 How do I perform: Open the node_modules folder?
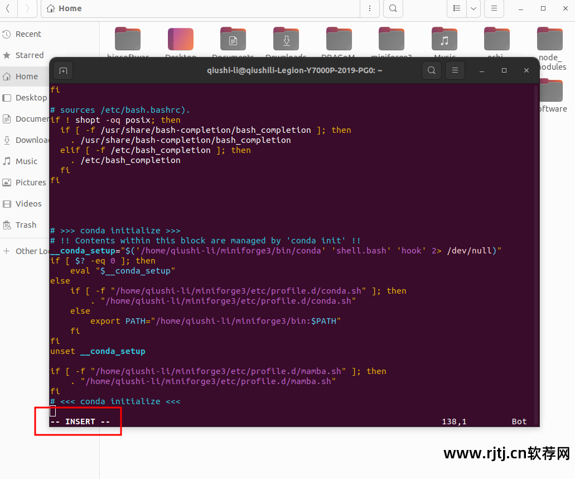pos(549,40)
